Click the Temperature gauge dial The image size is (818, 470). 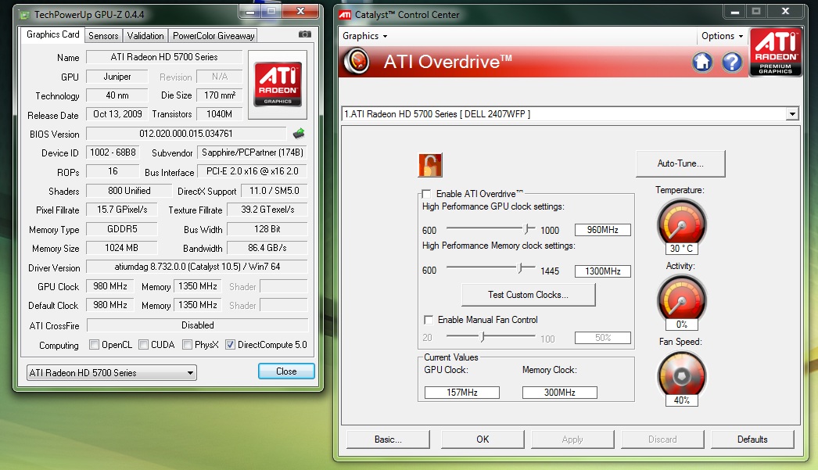(681, 224)
